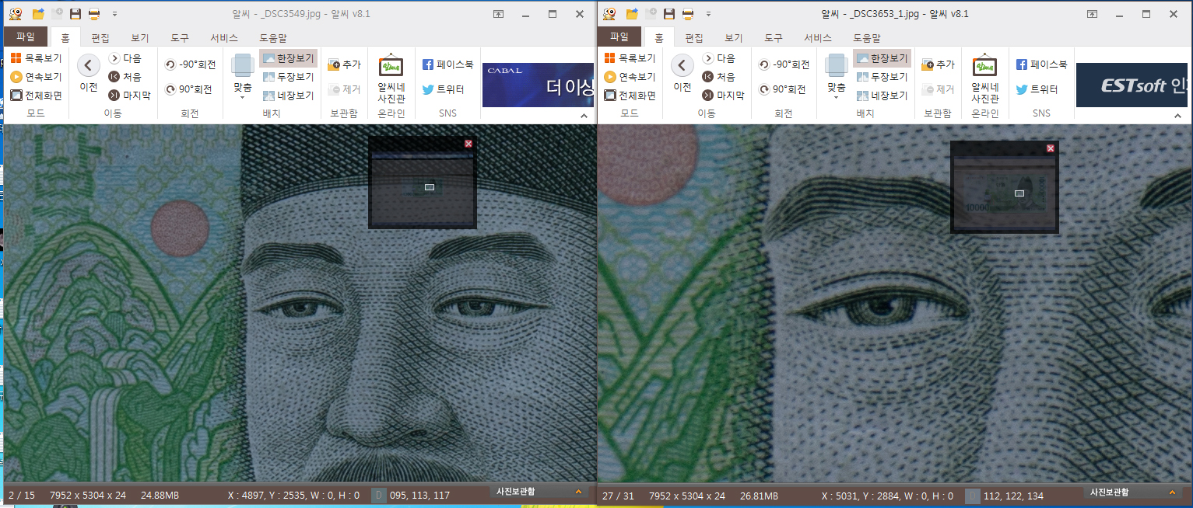Click the 맞춤 fit icon in the _DSC3549.jpg window

(x=243, y=66)
